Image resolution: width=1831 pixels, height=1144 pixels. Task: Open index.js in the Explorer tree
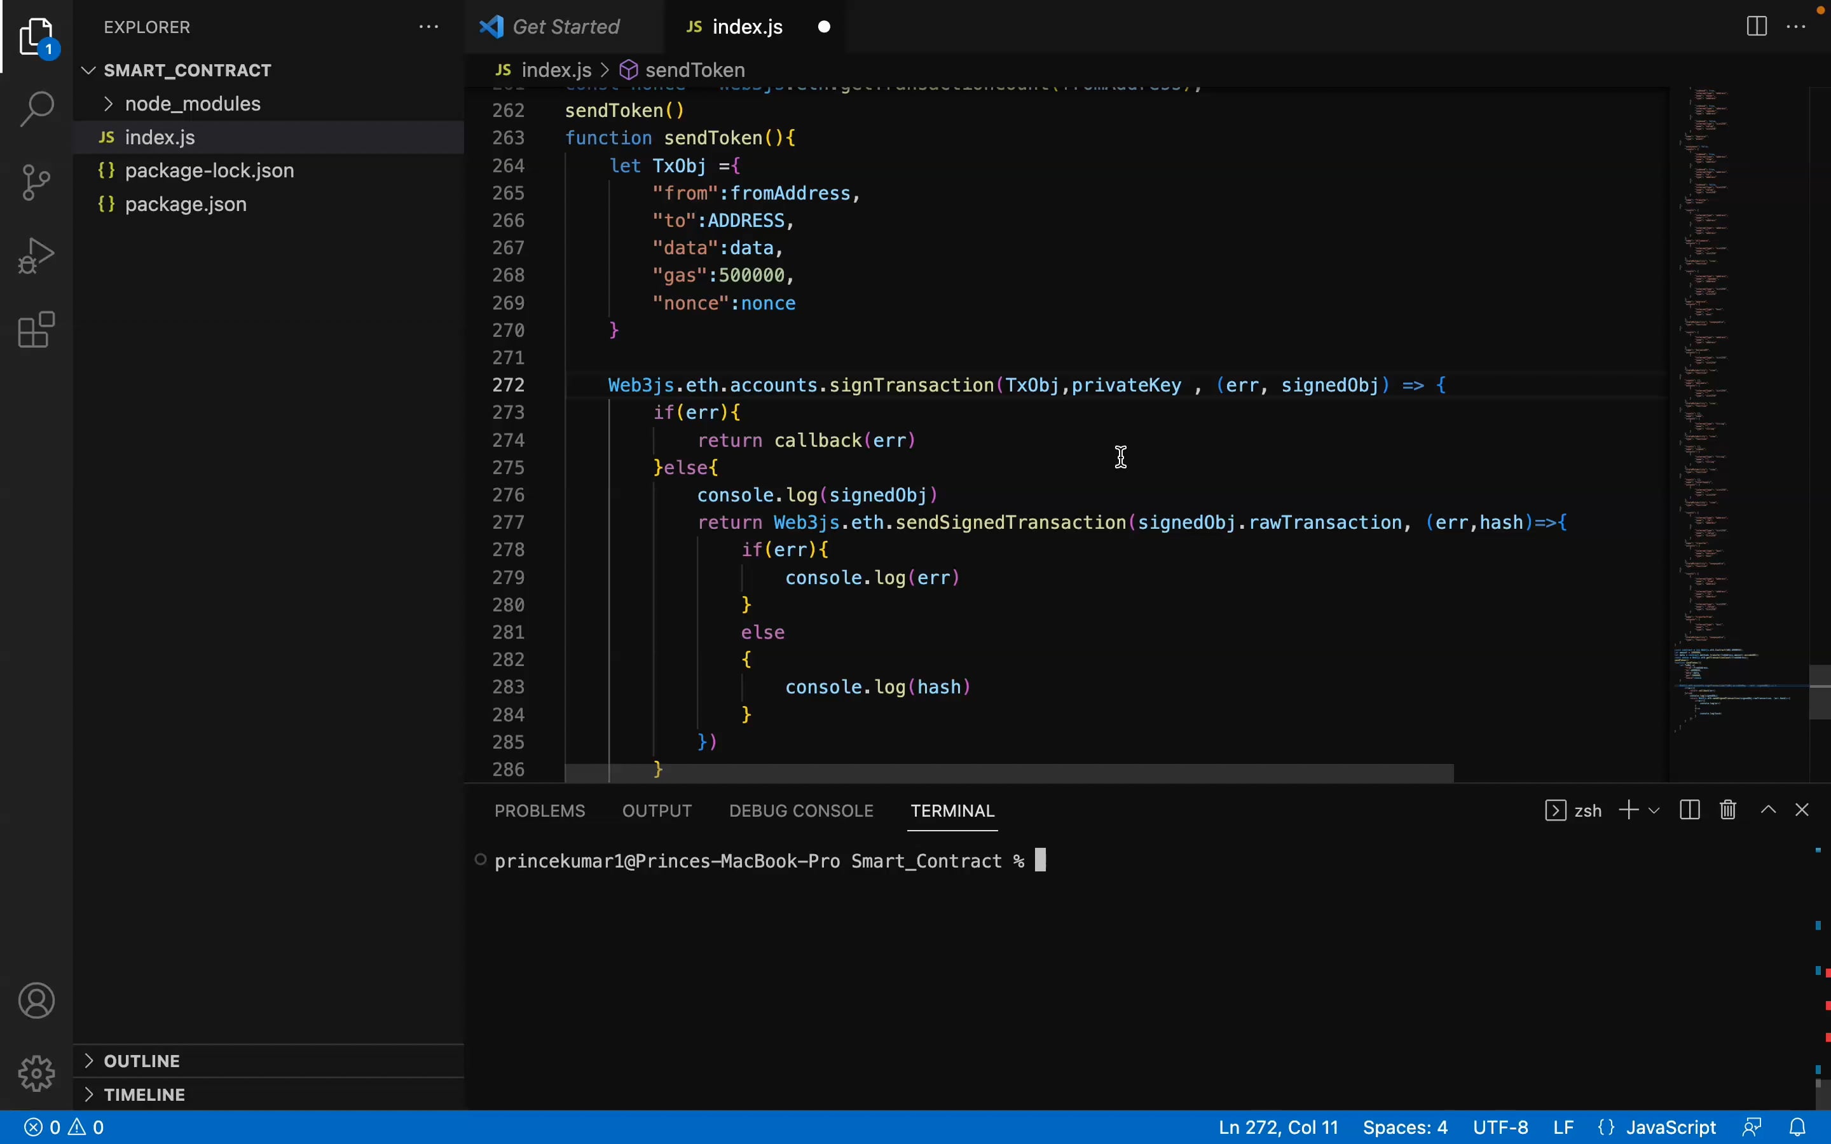tap(268, 137)
